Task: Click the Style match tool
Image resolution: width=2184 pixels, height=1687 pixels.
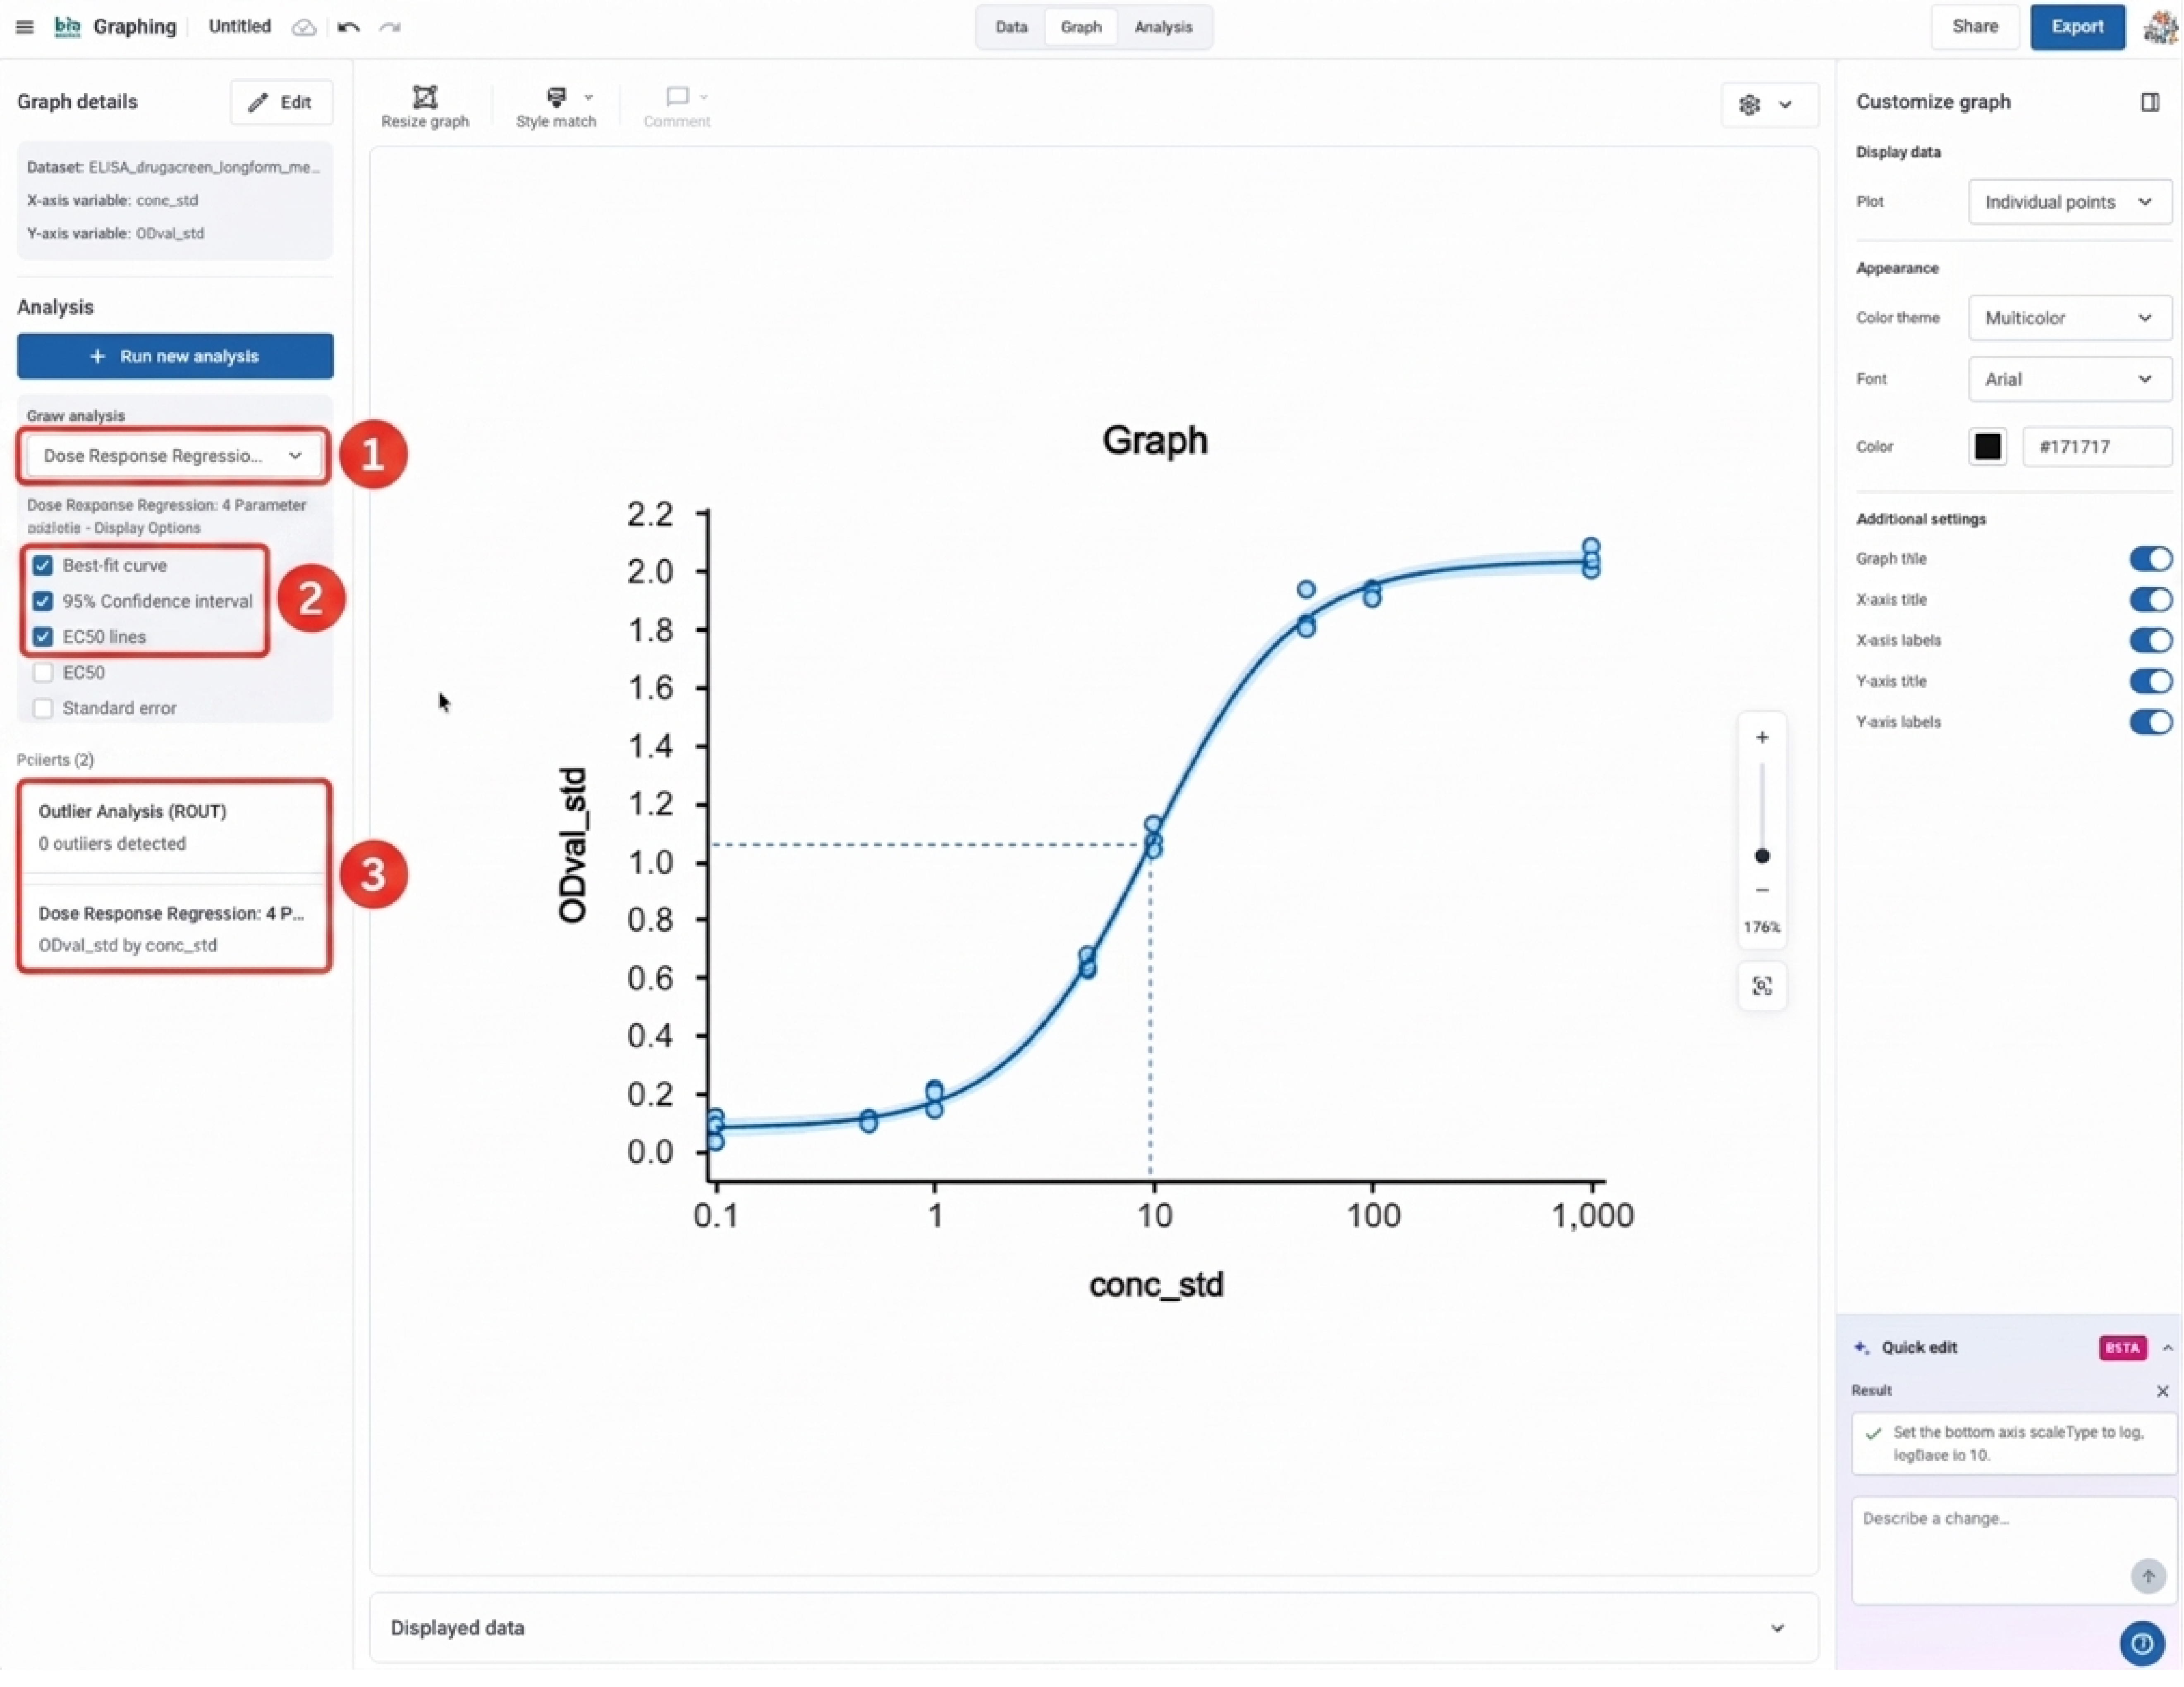Action: (x=556, y=106)
